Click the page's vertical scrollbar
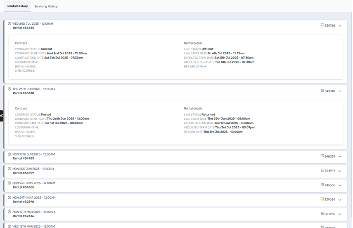353x228 pixels. coord(352,114)
